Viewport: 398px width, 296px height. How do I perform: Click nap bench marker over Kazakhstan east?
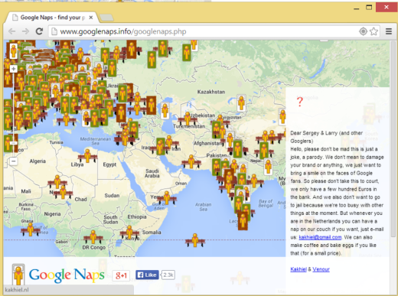(241, 102)
